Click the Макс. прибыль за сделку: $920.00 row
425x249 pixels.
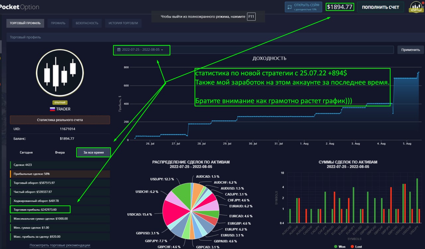click(60, 236)
